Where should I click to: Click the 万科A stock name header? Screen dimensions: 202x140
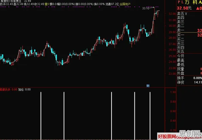tap(194, 2)
